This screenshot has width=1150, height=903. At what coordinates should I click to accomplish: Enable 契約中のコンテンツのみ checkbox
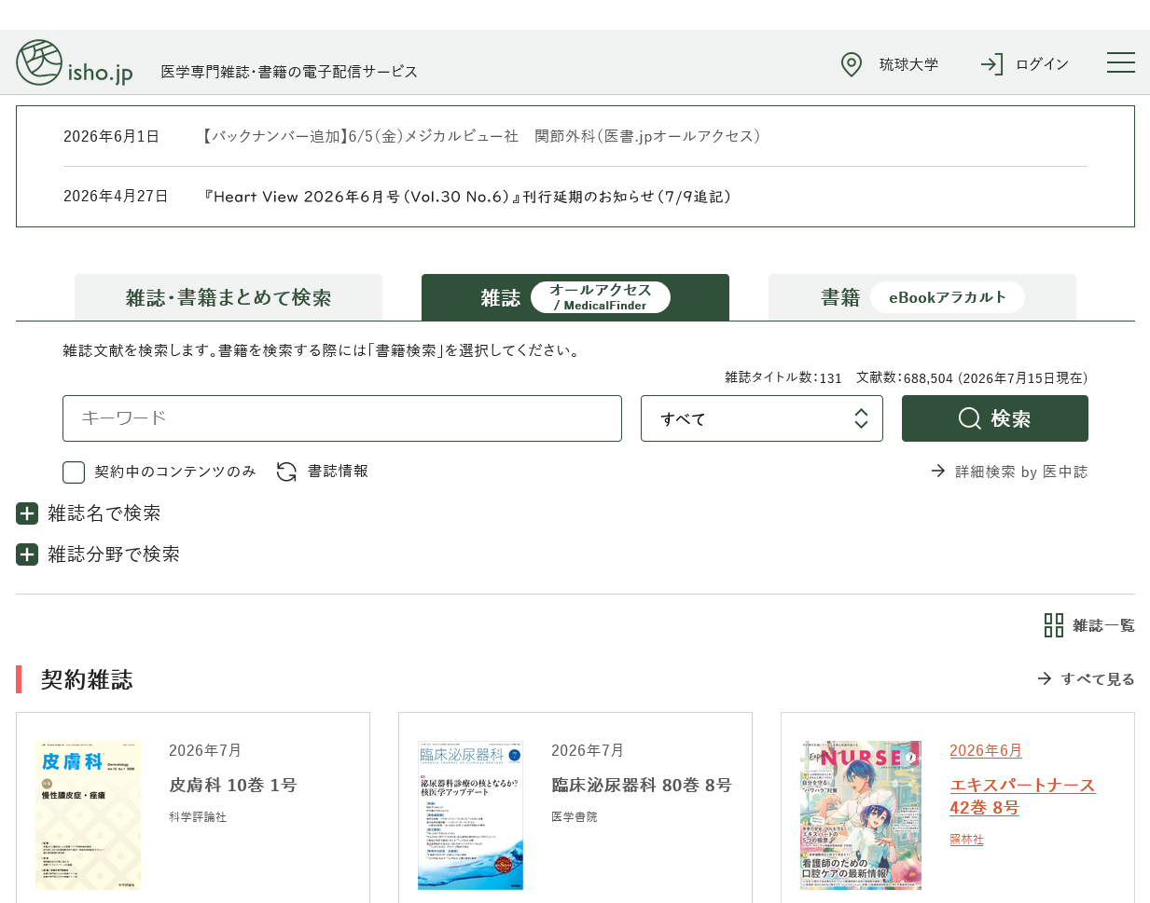coord(74,472)
